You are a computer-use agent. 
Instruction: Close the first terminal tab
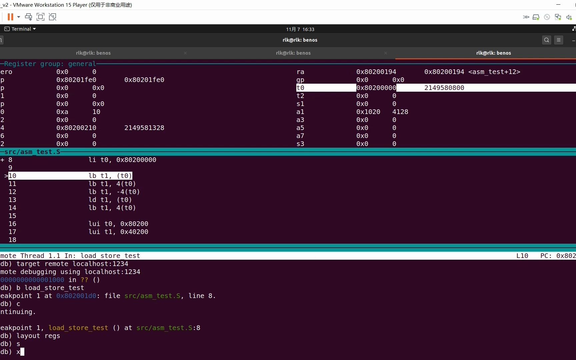(185, 53)
